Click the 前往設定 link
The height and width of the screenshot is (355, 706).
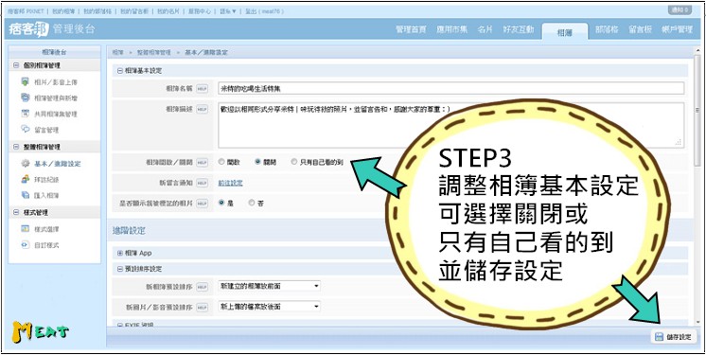point(231,183)
